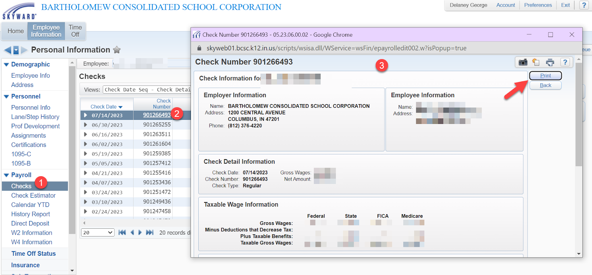The image size is (592, 275).
Task: Open the Views dropdown
Action: 147,90
